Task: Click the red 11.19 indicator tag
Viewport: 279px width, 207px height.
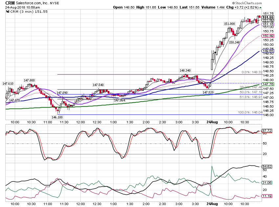Action: [x=267, y=196]
